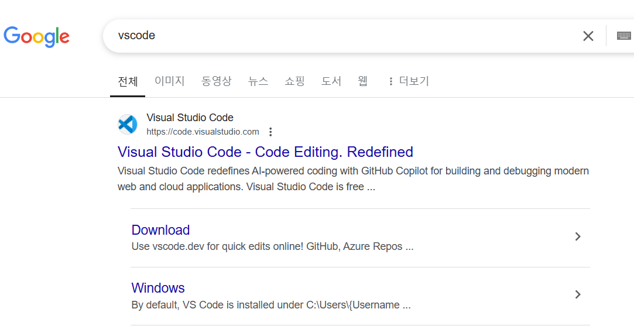Click into the vscode search field
The width and height of the screenshot is (634, 326).
pos(344,36)
